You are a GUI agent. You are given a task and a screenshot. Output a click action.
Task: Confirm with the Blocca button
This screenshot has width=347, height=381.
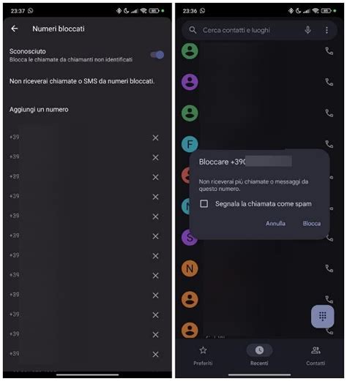[312, 223]
